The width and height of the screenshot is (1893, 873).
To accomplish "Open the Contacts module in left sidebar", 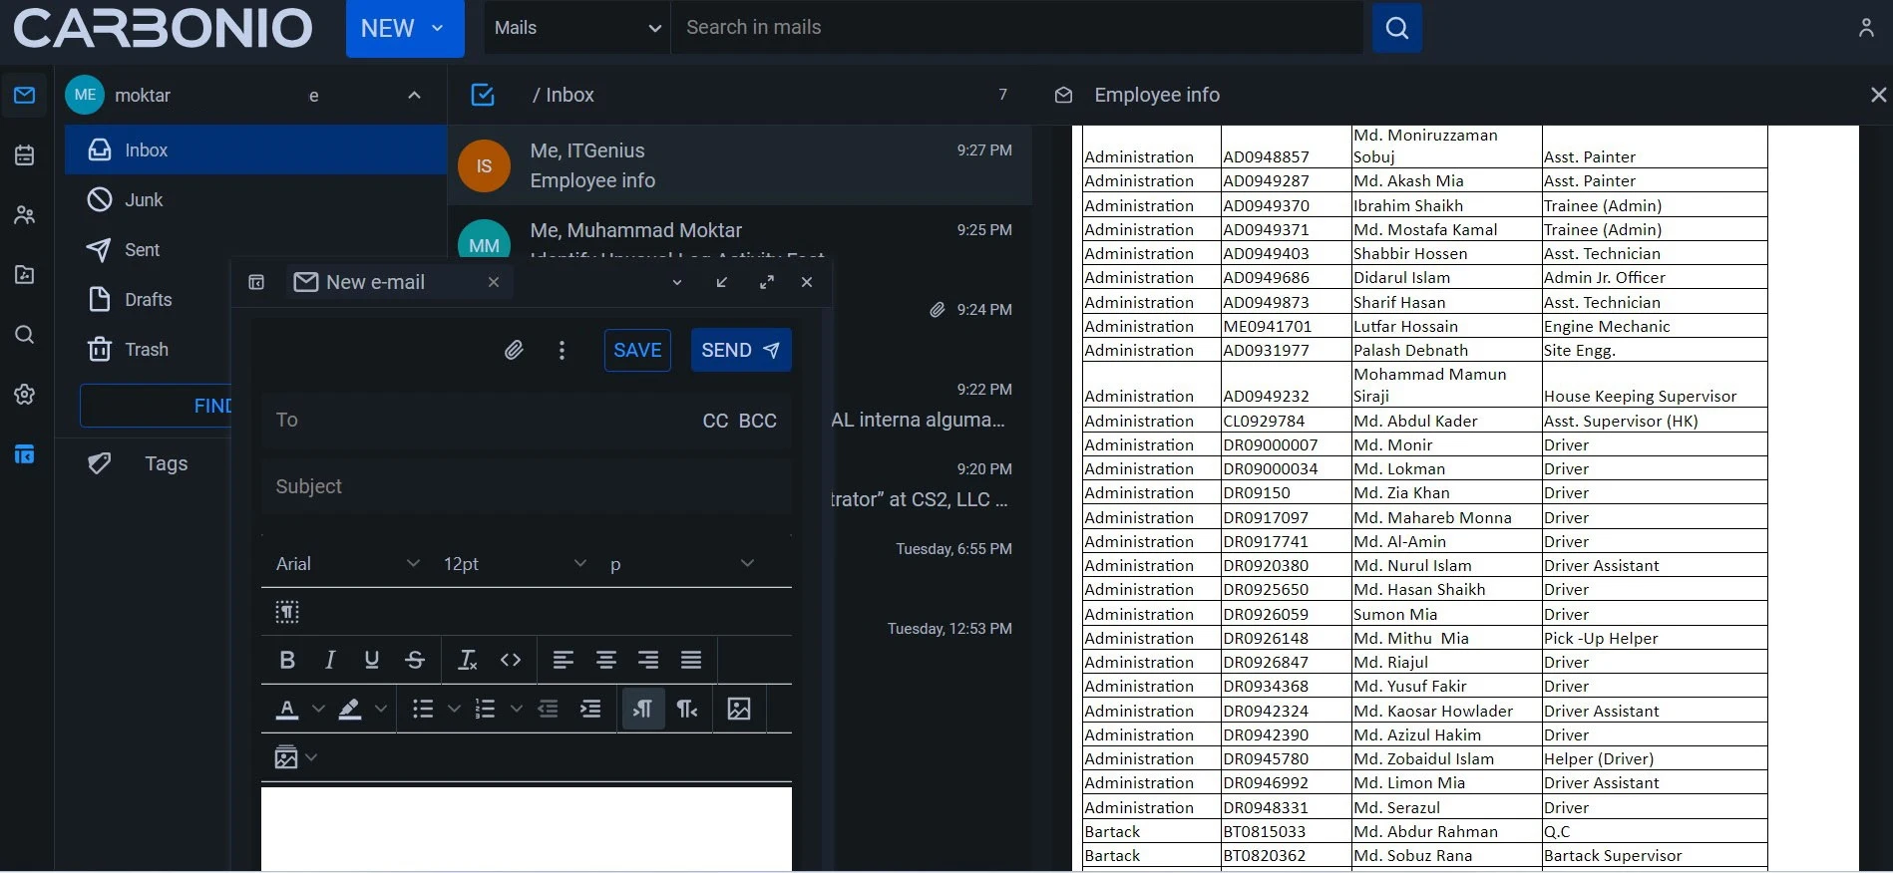I will (x=25, y=215).
